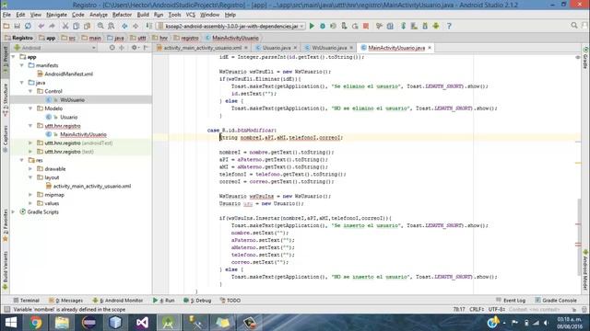
Task: Switch to WsUsuario.java tab
Action: click(329, 48)
